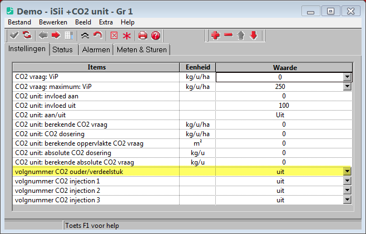This screenshot has width=366, height=234.
Task: Open the Help menu
Action: (x=127, y=22)
